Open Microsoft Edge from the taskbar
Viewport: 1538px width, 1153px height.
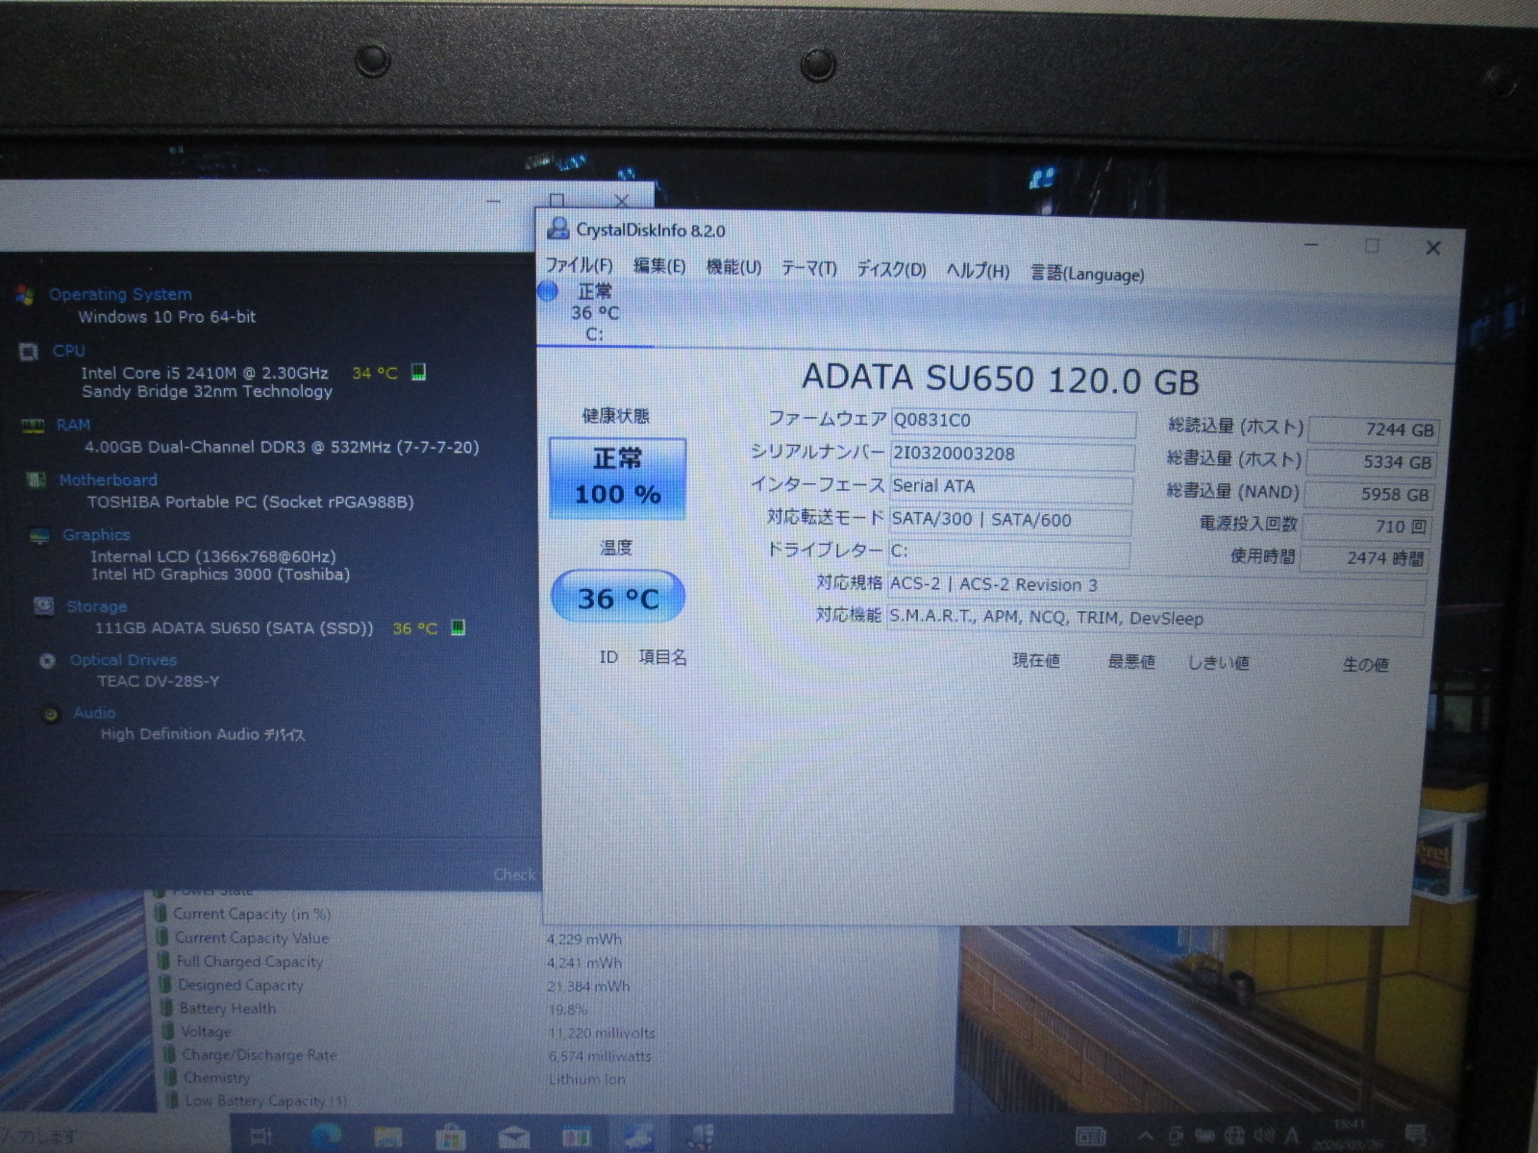tap(326, 1137)
